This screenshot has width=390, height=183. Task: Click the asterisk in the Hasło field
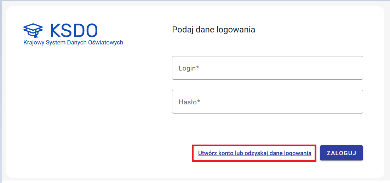(x=199, y=101)
